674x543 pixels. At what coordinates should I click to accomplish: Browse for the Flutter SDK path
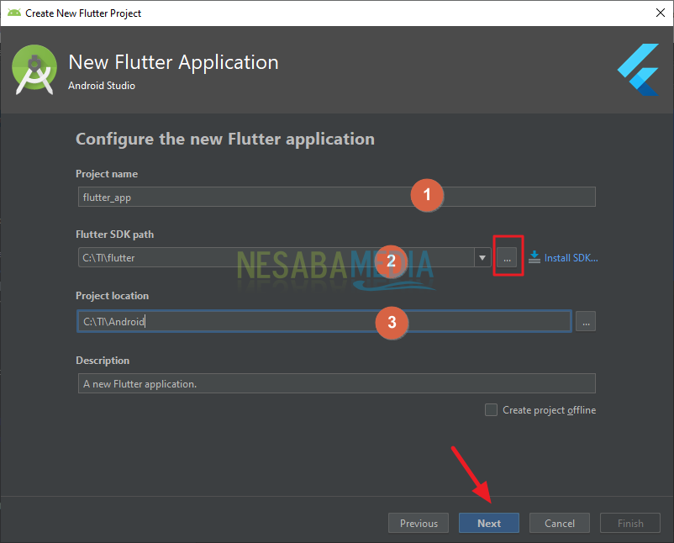tap(508, 257)
